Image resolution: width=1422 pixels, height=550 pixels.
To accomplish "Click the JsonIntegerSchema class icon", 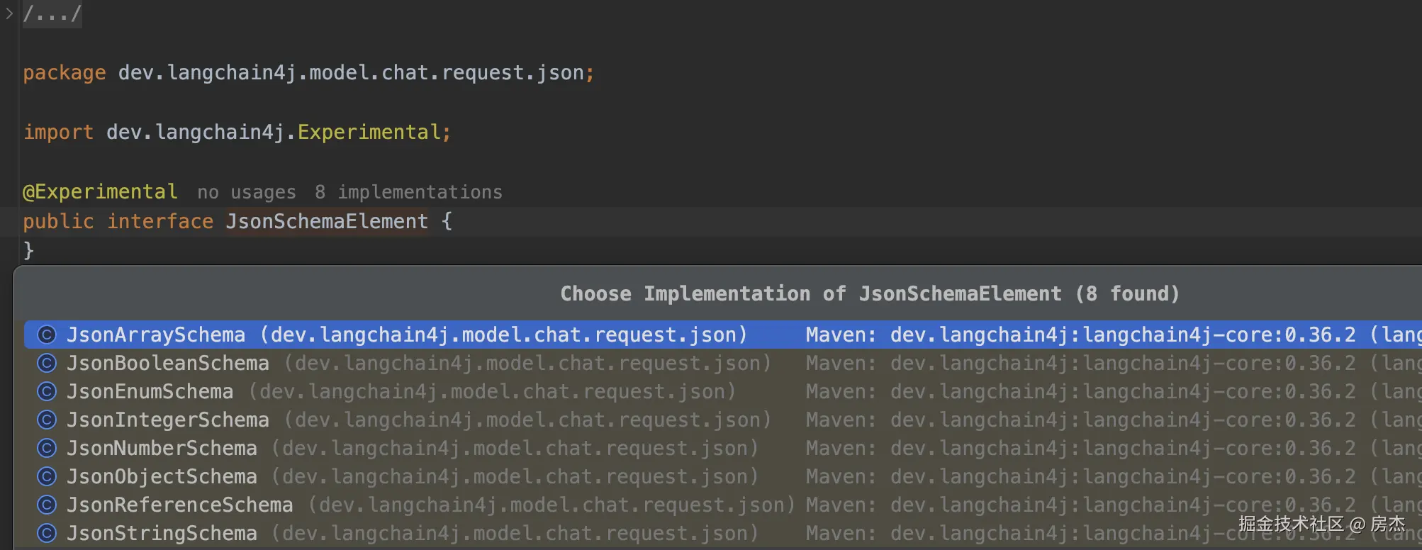I will 47,420.
